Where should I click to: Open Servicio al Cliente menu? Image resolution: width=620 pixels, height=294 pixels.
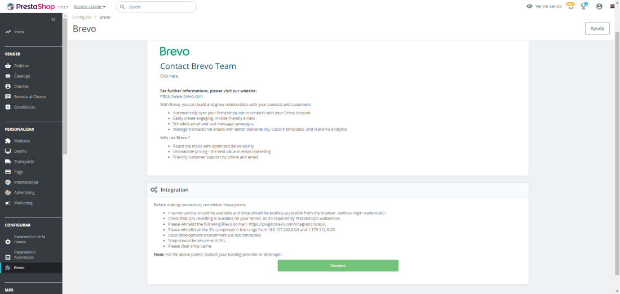pos(30,96)
